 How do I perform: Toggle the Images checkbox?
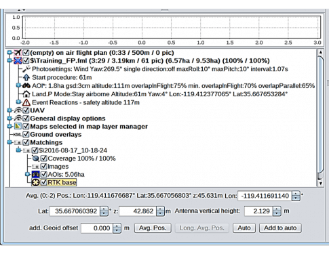coord(43,167)
